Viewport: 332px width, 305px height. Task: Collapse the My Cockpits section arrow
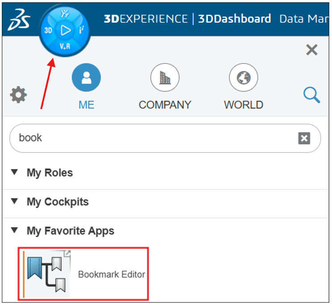14,201
